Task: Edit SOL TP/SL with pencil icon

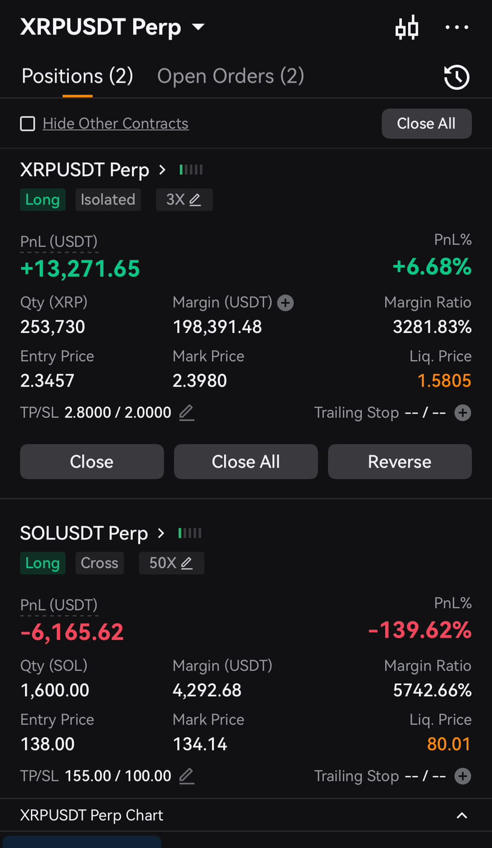Action: (x=187, y=775)
